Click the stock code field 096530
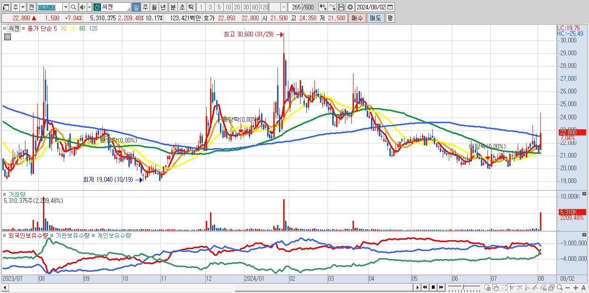This screenshot has height=293, width=589. click(x=50, y=7)
